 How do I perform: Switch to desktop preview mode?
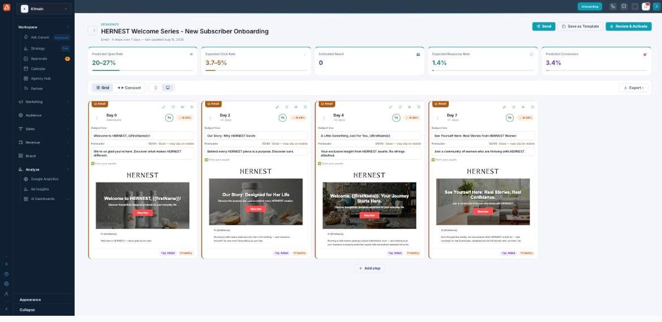tap(168, 88)
